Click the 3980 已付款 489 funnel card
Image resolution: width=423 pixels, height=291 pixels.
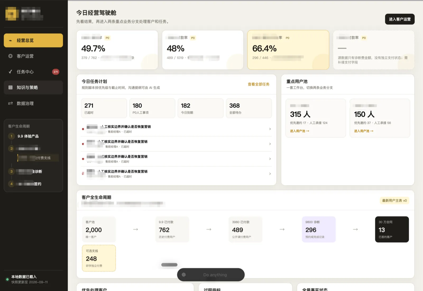click(245, 229)
